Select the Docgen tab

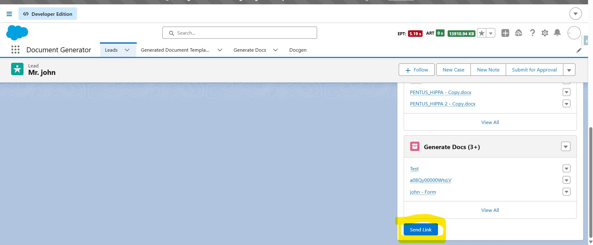298,50
